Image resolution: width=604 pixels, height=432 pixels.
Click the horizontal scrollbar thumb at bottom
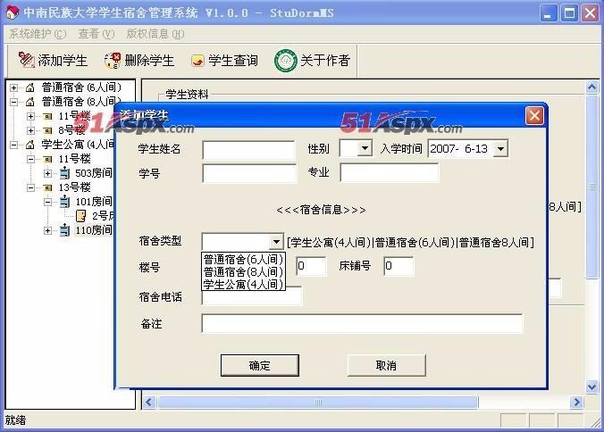tap(318, 403)
